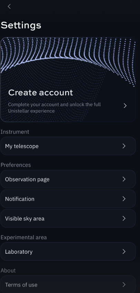Tap the chevron next to Laboratory
This screenshot has height=293, width=140.
124,252
